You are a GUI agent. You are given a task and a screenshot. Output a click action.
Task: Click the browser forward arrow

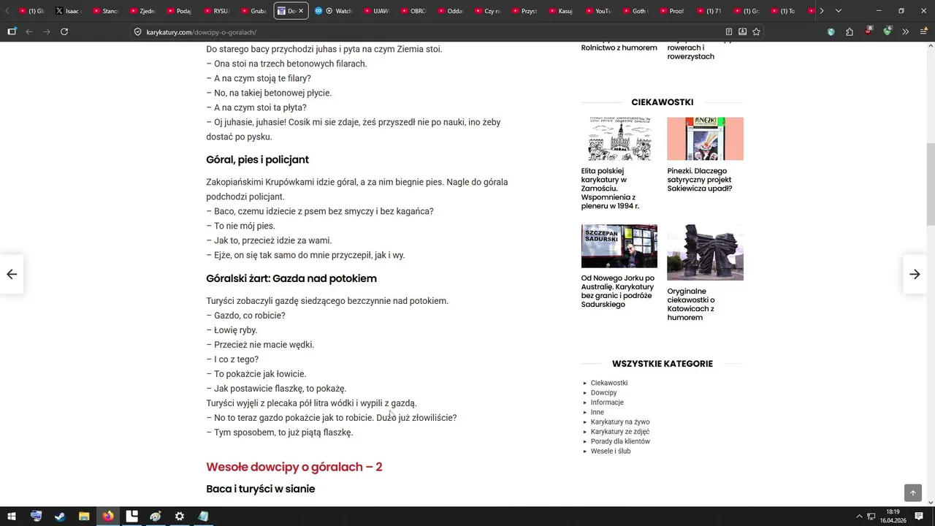pyautogui.click(x=47, y=31)
